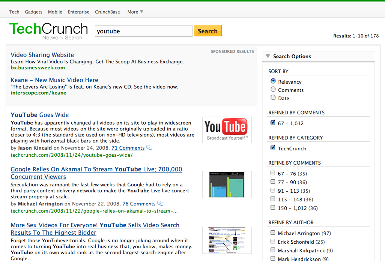Expand the More dropdown menu
The height and width of the screenshot is (261, 385).
[x=135, y=12]
